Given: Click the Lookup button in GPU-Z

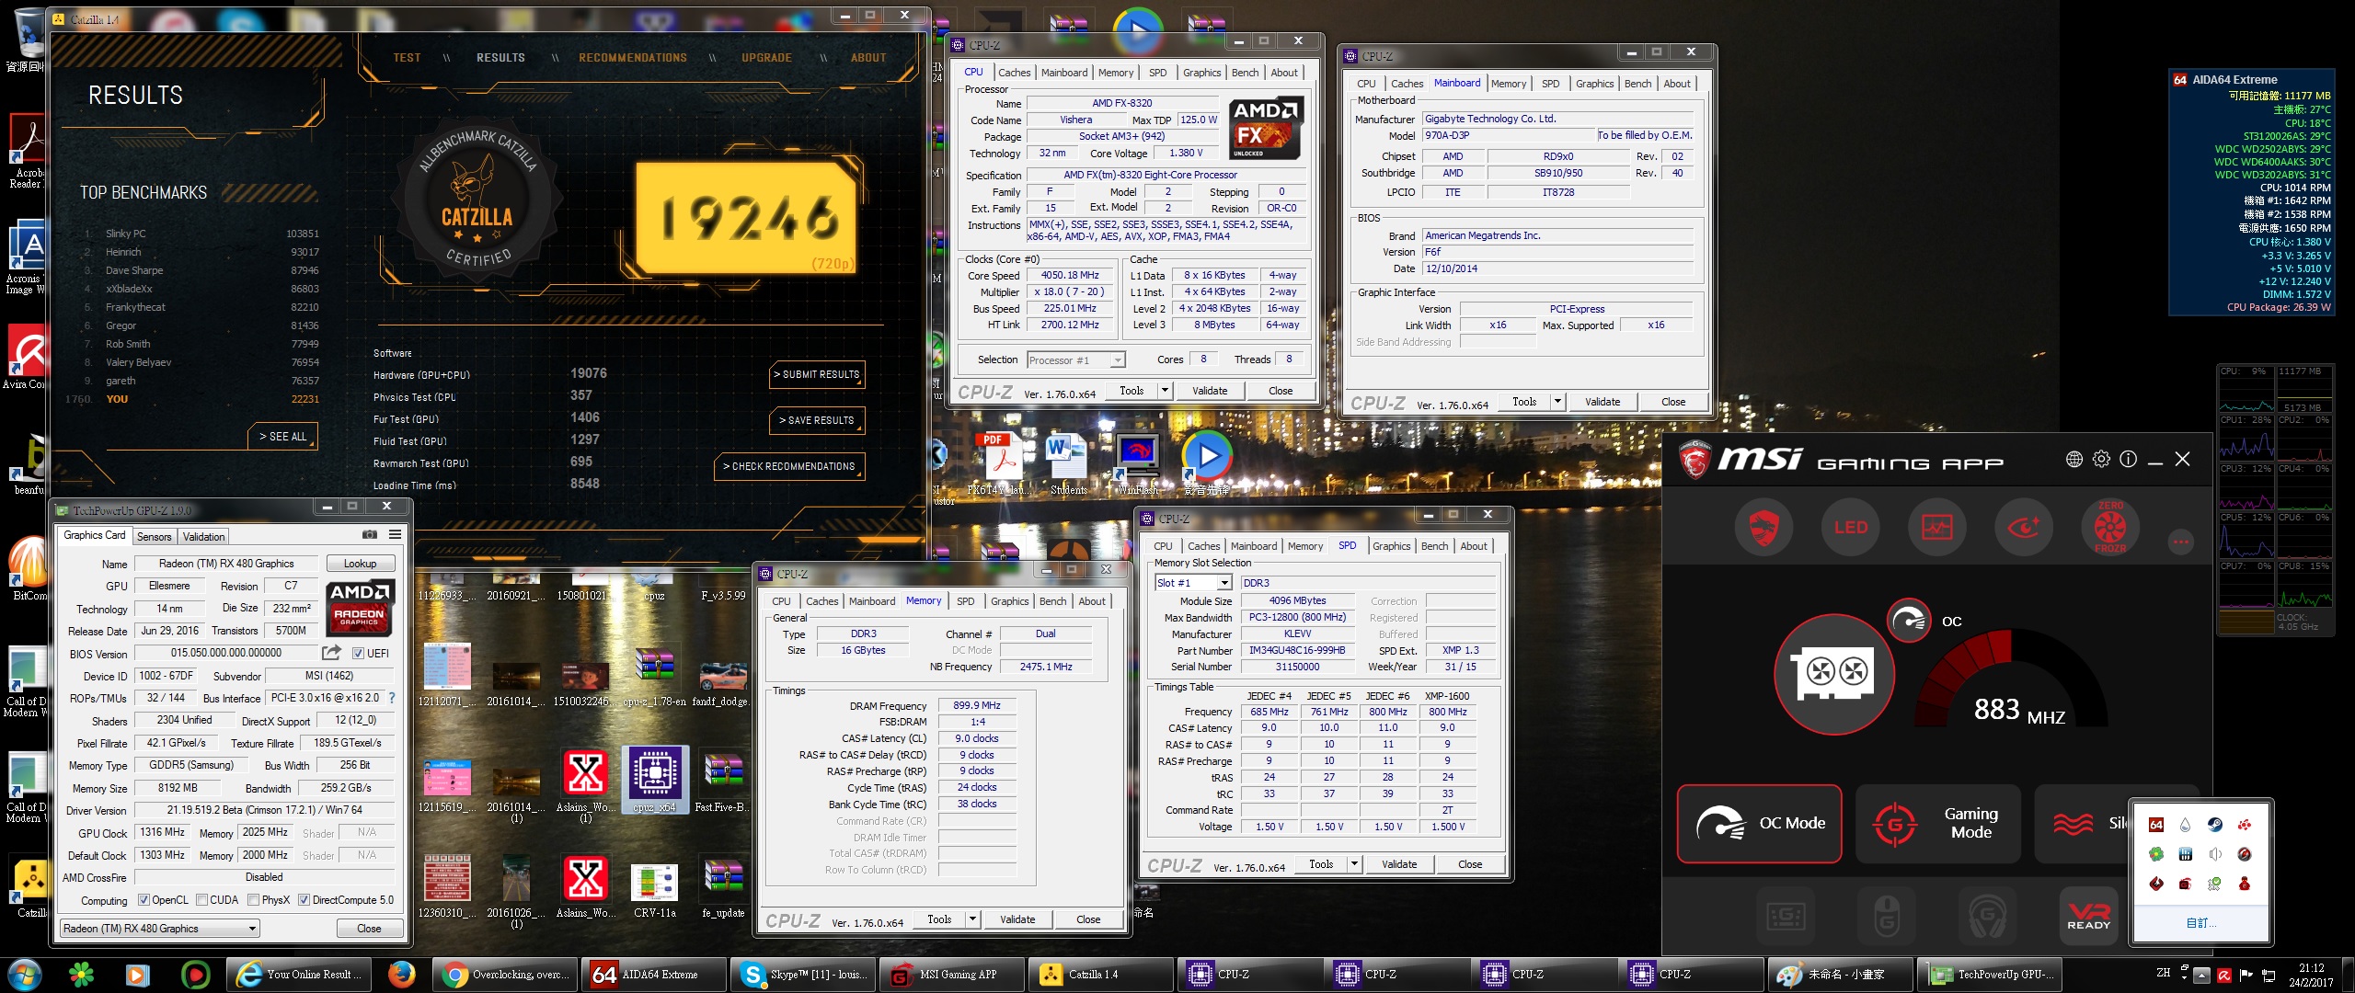Looking at the screenshot, I should coord(360,564).
